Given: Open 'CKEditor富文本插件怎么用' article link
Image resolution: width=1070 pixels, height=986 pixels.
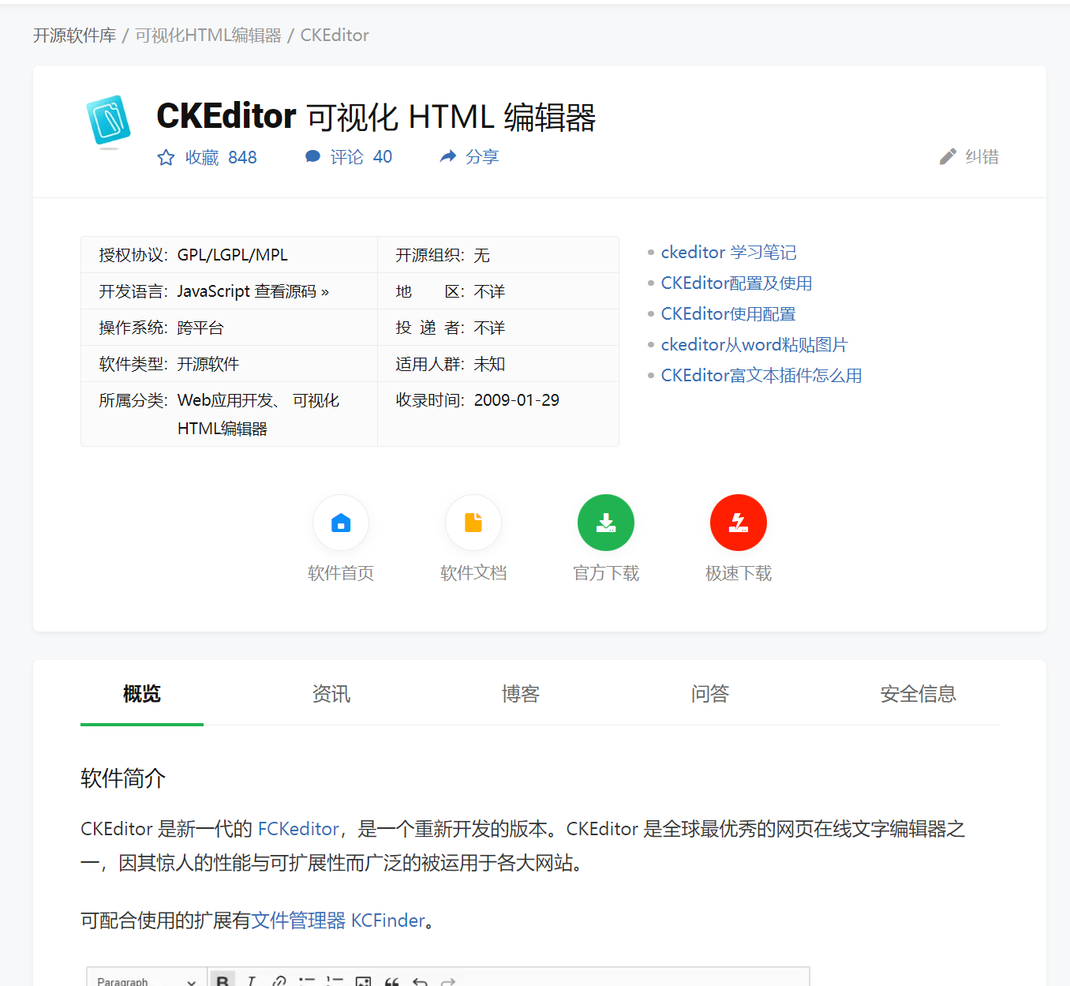Looking at the screenshot, I should click(x=761, y=375).
